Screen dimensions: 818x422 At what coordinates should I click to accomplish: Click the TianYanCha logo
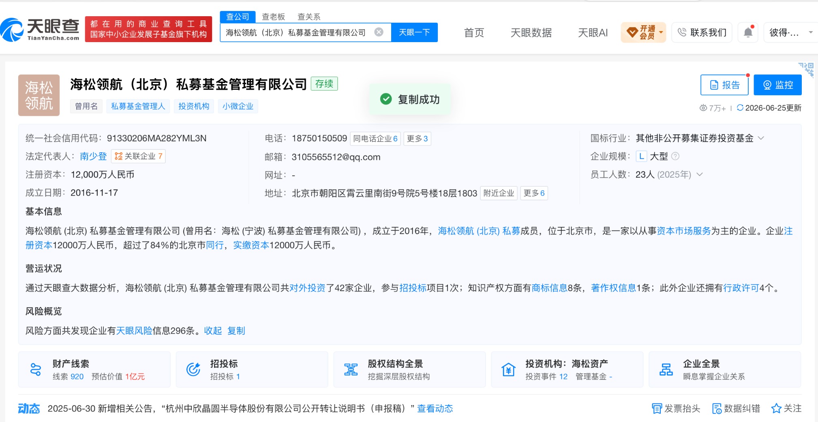tap(40, 30)
